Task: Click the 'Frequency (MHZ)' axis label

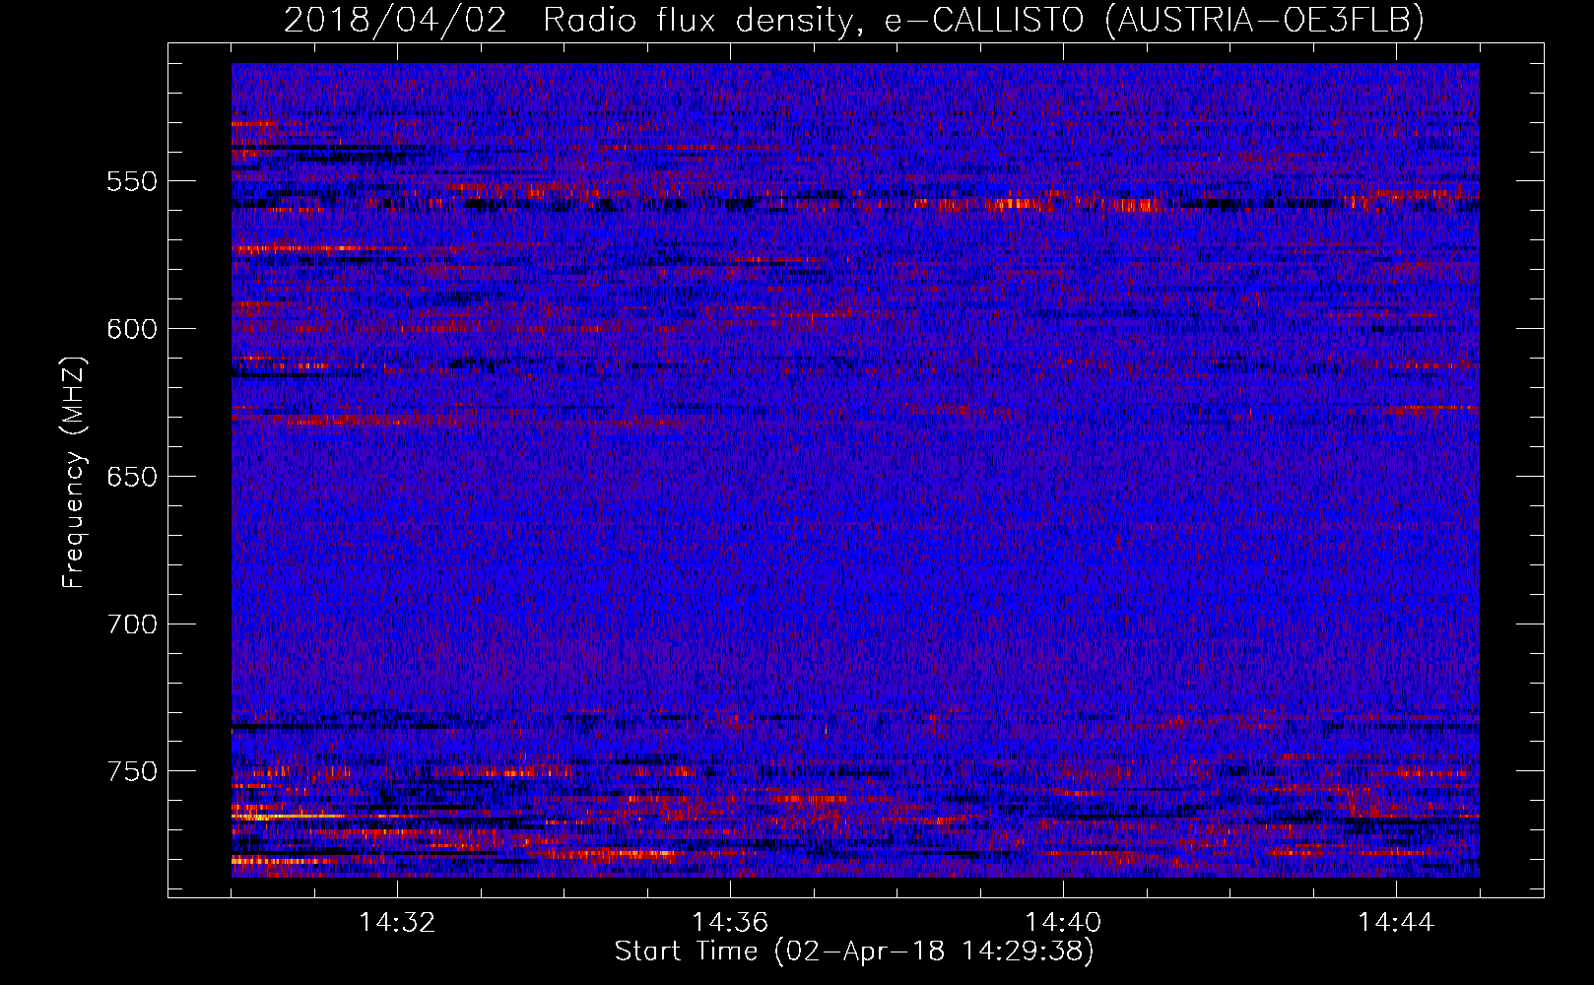Action: click(x=74, y=473)
